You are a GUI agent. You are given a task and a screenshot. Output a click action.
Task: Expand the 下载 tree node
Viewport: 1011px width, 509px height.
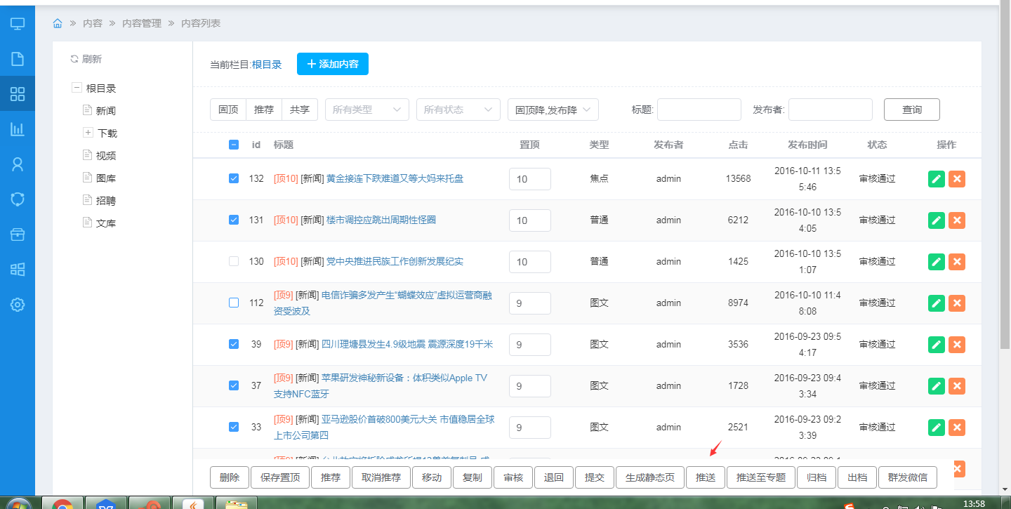[88, 132]
